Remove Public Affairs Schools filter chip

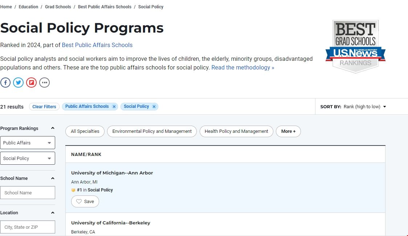[114, 107]
